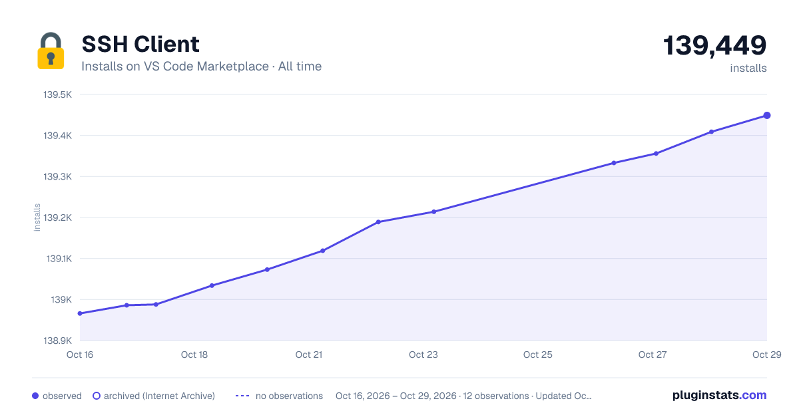This screenshot has height=419, width=799.
Task: Click the 139K y-axis label
Action: click(x=61, y=299)
